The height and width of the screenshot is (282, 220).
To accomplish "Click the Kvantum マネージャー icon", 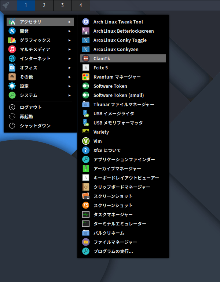I will pyautogui.click(x=86, y=77).
